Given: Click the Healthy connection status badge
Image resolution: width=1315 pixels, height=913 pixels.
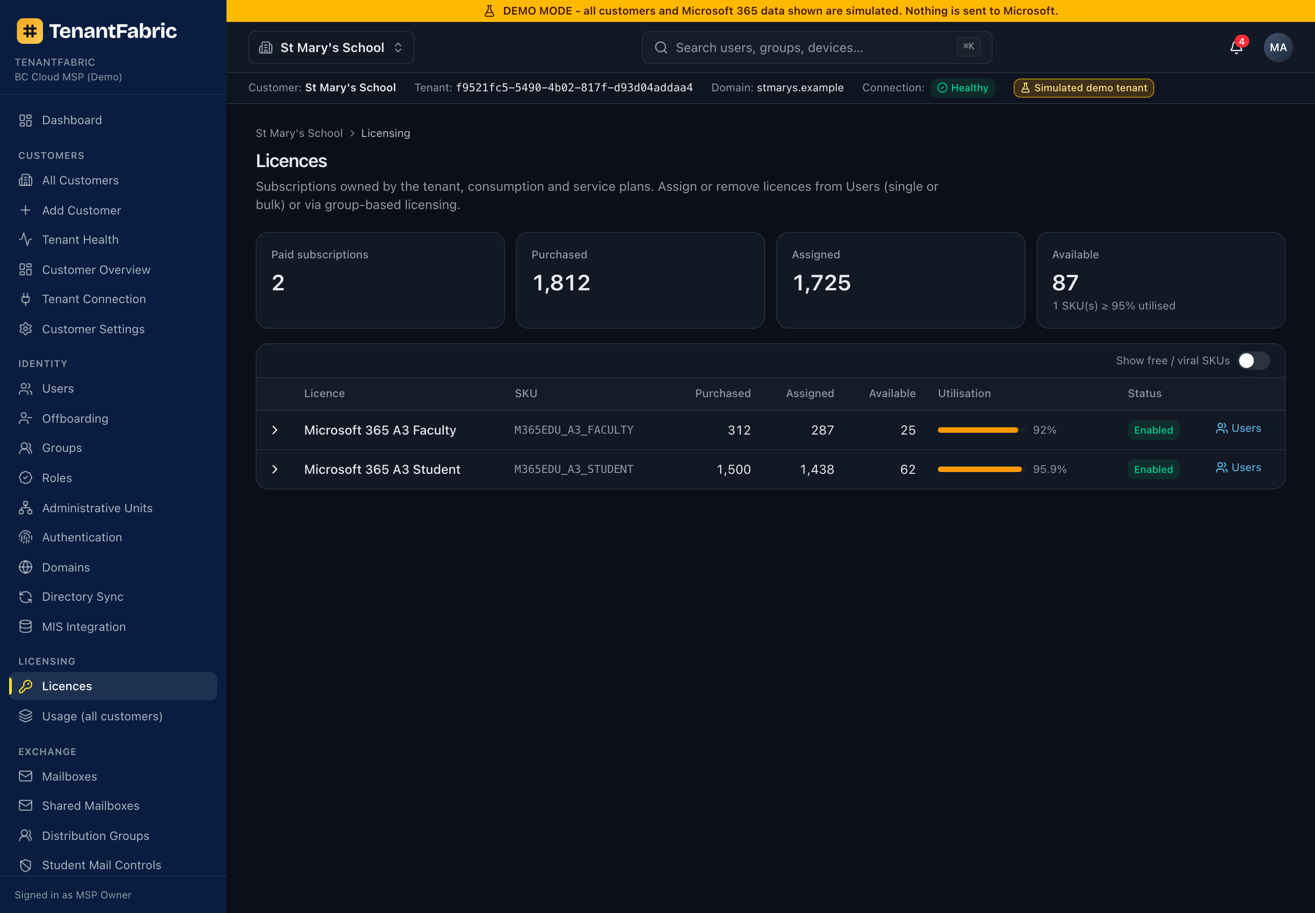Looking at the screenshot, I should tap(963, 88).
